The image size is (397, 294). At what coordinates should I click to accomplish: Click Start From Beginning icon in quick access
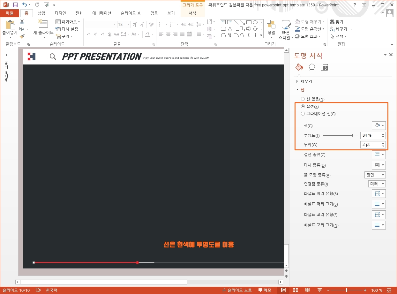click(47, 5)
